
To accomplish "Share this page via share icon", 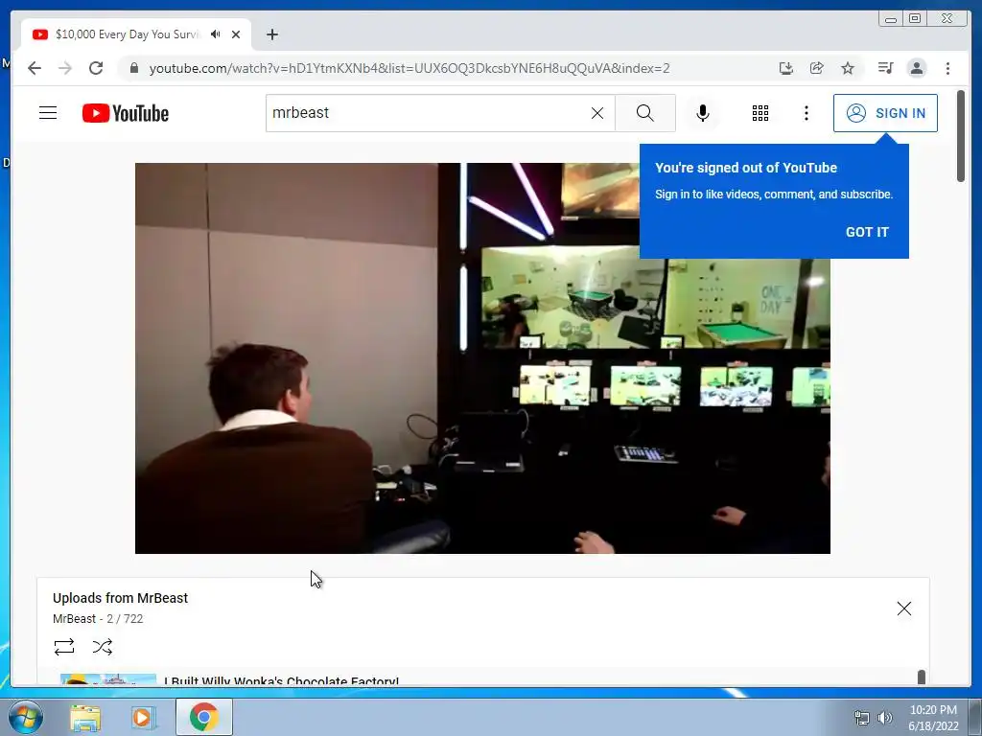I will pyautogui.click(x=817, y=68).
